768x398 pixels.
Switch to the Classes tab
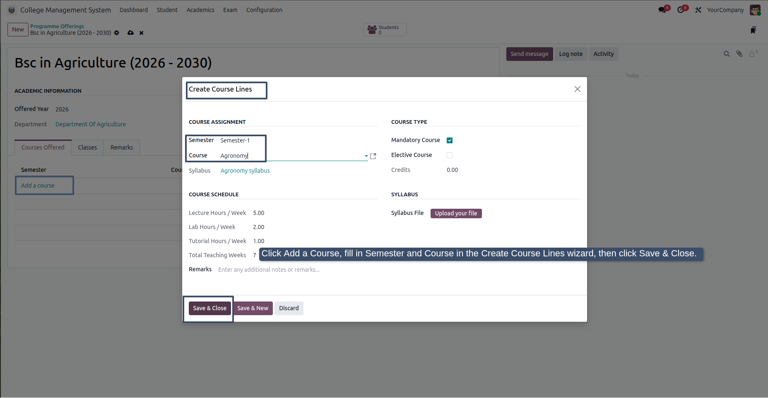click(x=87, y=147)
